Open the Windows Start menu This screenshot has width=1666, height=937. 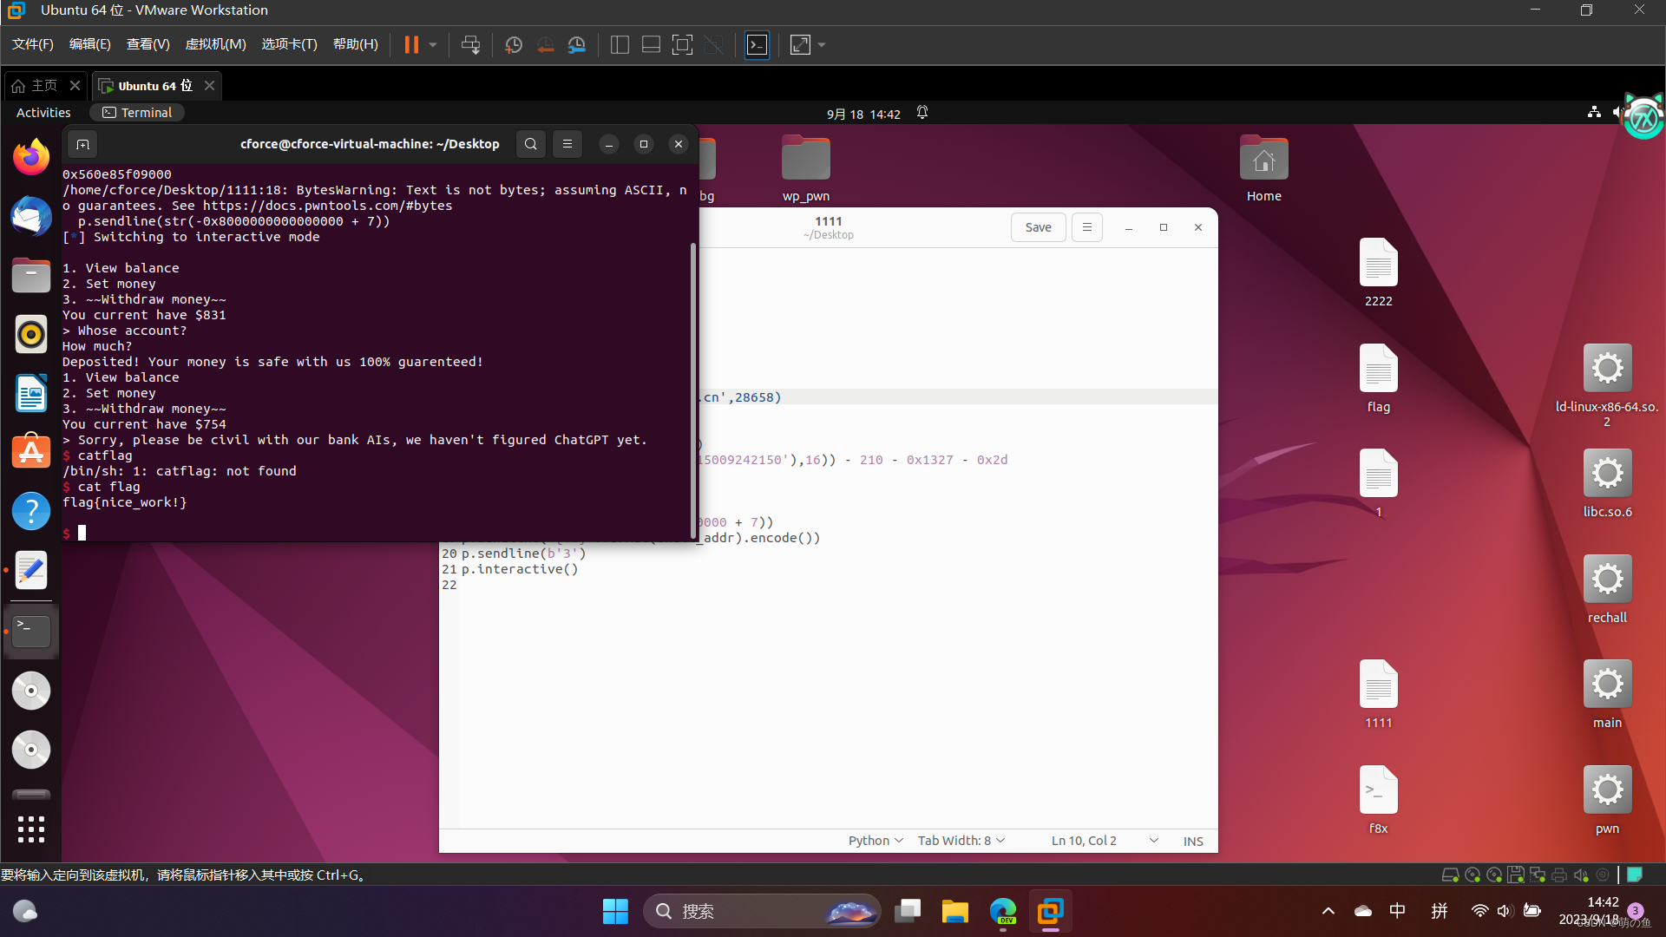click(x=615, y=911)
